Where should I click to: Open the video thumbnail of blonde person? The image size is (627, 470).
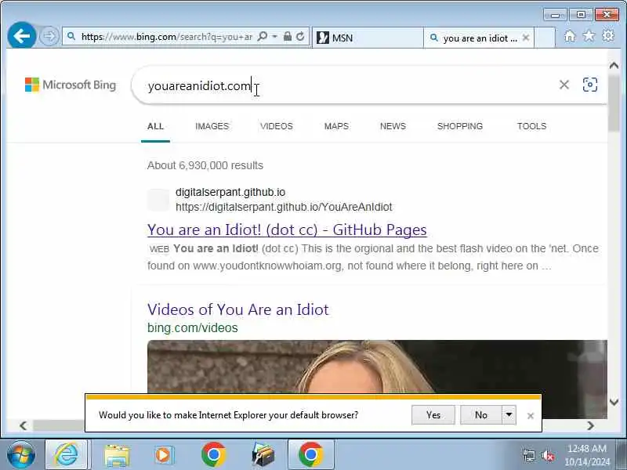(377, 367)
